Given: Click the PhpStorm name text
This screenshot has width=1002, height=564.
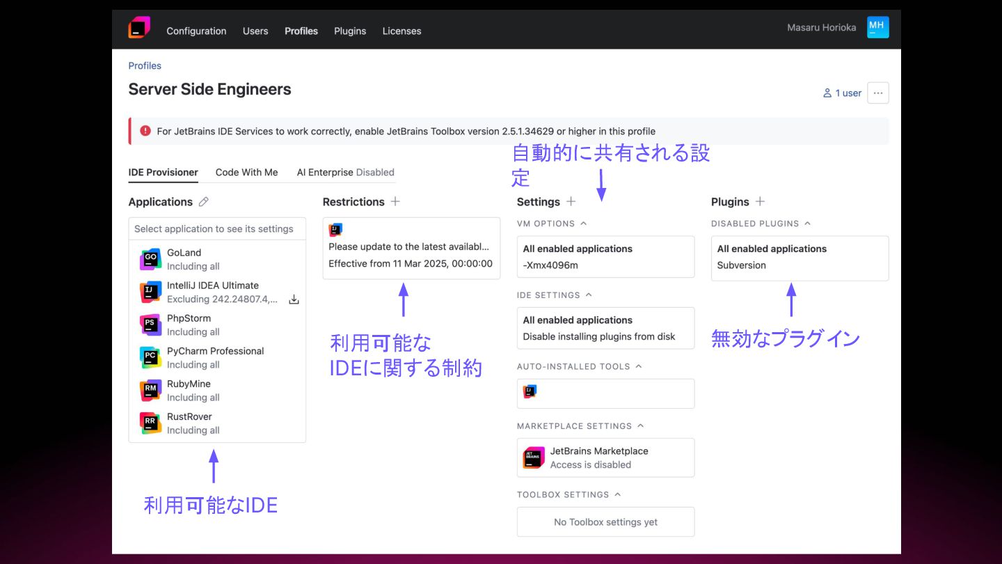Looking at the screenshot, I should [189, 318].
